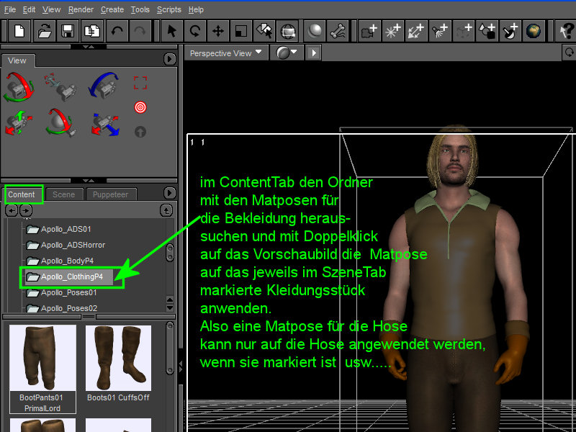Create a new primitive with shapes-plus icon

(x=487, y=31)
